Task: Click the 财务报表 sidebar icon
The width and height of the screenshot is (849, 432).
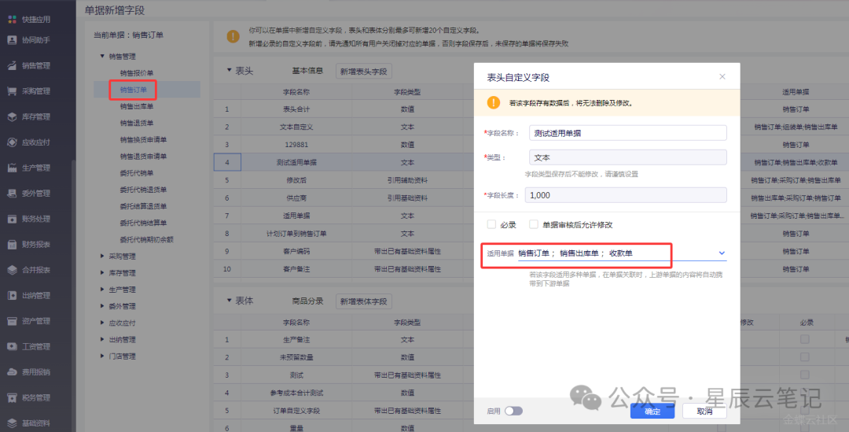Action: coord(12,244)
